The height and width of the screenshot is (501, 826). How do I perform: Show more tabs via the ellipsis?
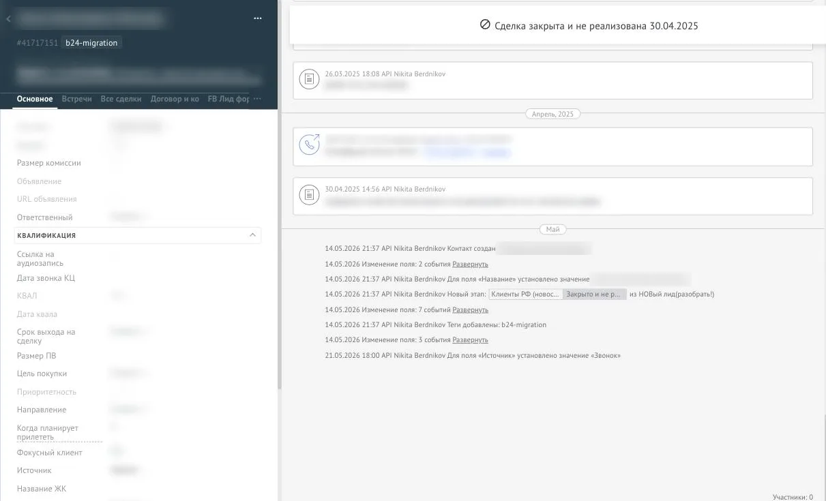coord(257,99)
